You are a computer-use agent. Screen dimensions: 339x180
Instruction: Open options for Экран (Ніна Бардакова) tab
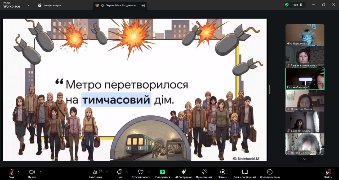(x=143, y=5)
